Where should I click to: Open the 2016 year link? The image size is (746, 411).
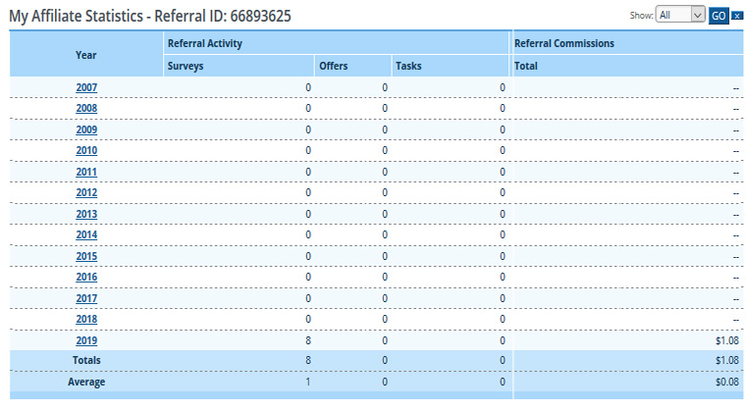(x=86, y=277)
